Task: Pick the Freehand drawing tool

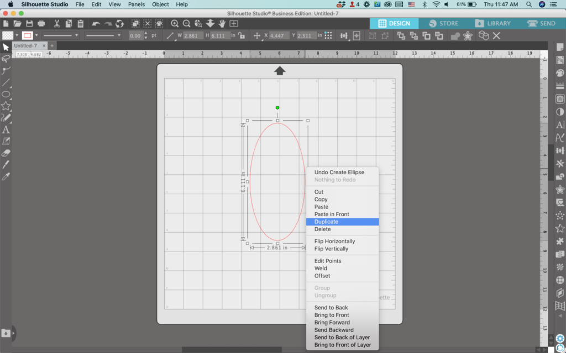Action: point(6,118)
